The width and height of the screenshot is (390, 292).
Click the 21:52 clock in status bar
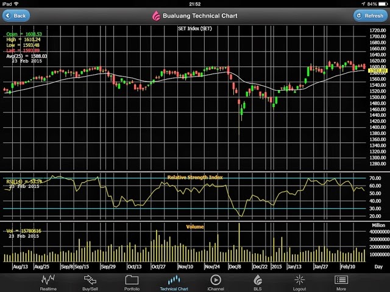click(195, 4)
